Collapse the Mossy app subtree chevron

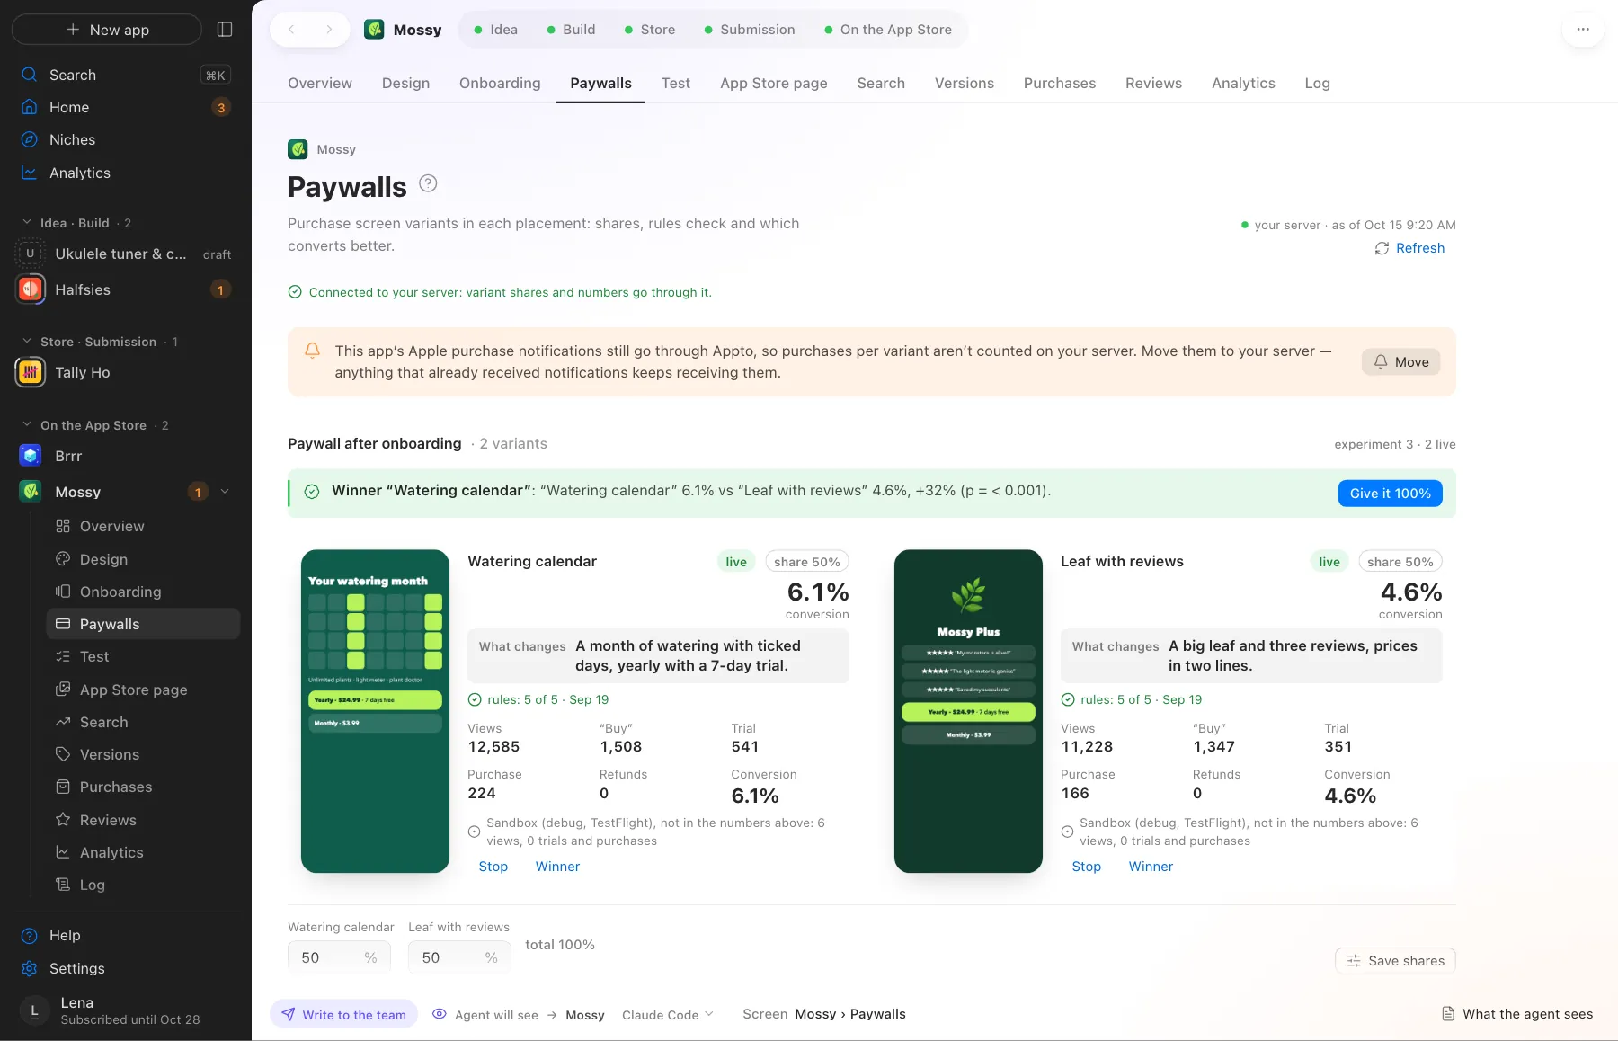pos(225,491)
